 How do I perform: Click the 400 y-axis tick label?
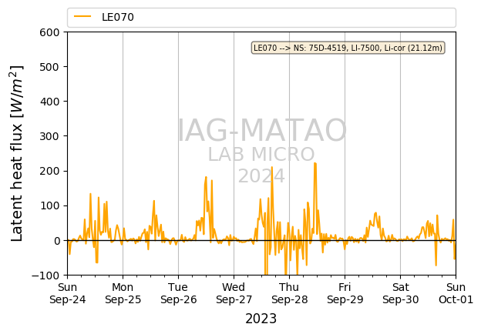(49, 102)
